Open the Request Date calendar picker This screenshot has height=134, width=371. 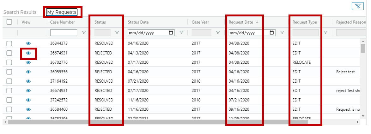pyautogui.click(x=272, y=32)
